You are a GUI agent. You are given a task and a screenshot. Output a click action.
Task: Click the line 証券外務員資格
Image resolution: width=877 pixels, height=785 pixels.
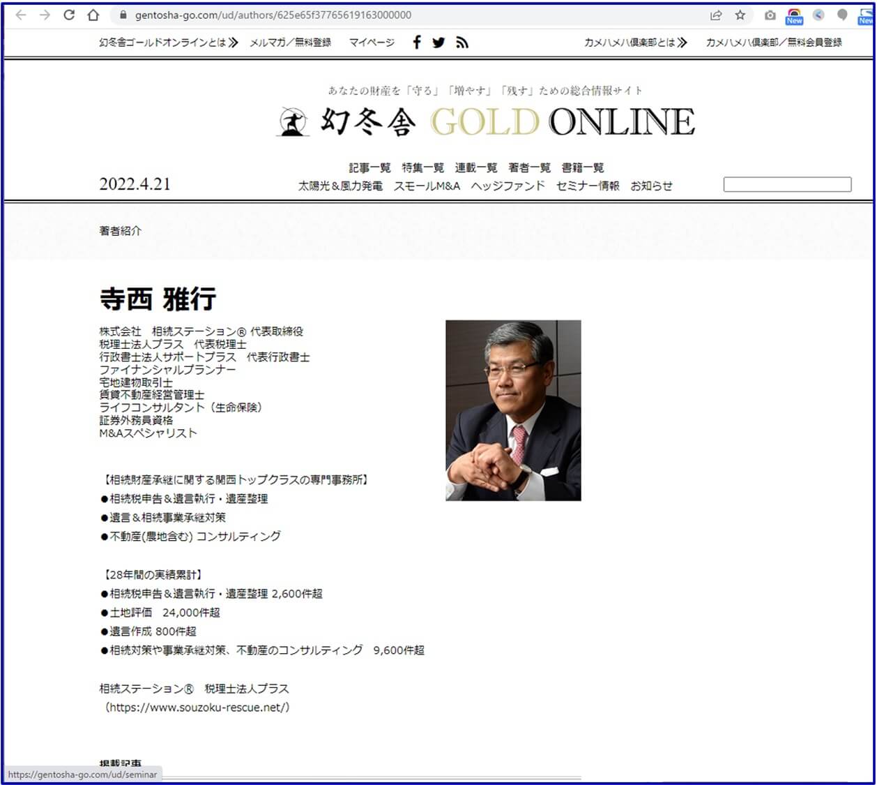click(136, 420)
